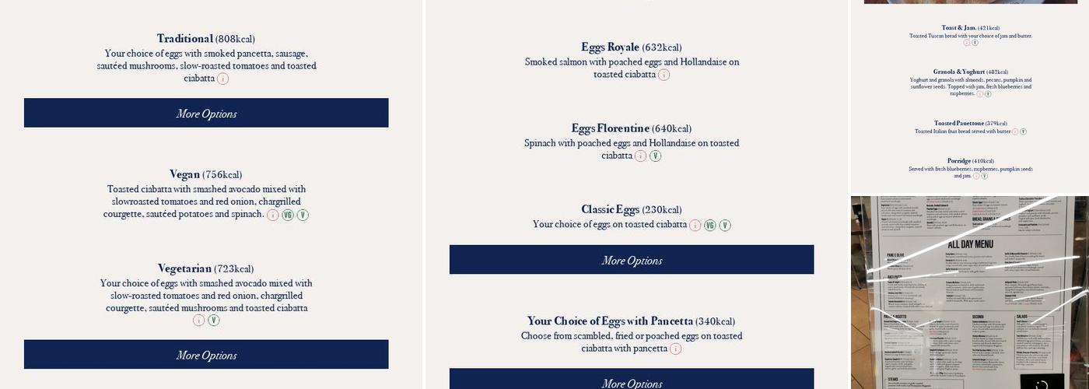Click the VG icon next to Classic Eggs

709,225
